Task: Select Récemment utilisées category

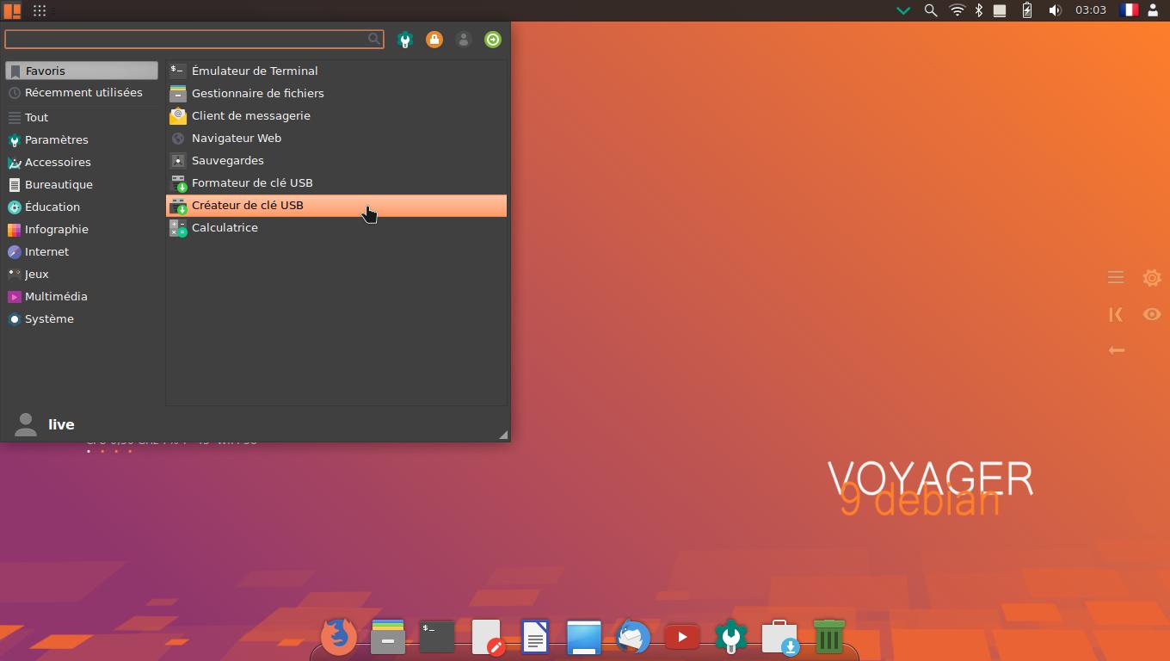Action: click(82, 93)
